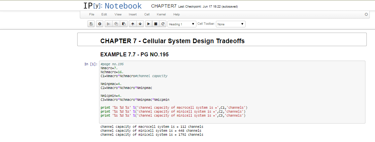The width and height of the screenshot is (375, 142).
Task: Insert a cell below with plus icon
Action: (x=100, y=24)
